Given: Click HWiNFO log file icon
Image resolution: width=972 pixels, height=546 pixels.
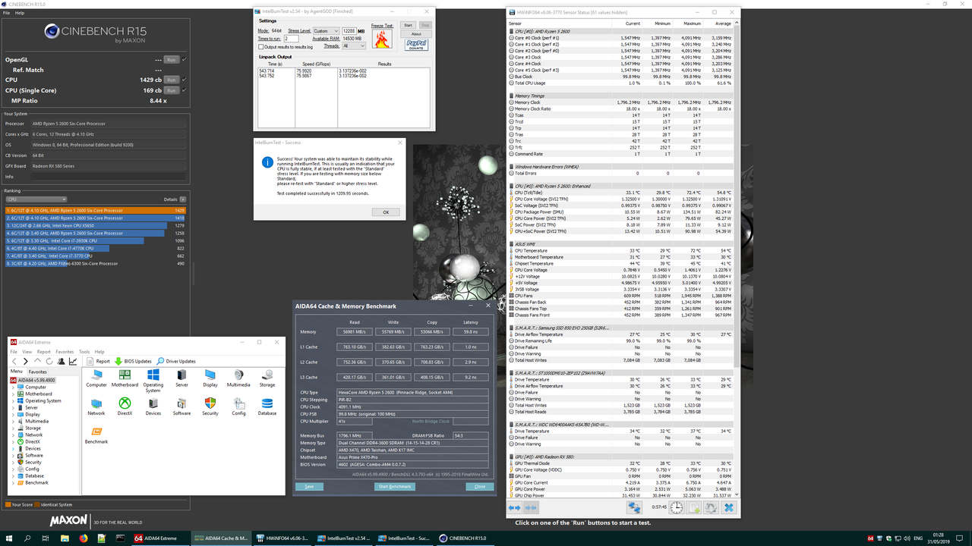Looking at the screenshot, I should click(x=694, y=507).
